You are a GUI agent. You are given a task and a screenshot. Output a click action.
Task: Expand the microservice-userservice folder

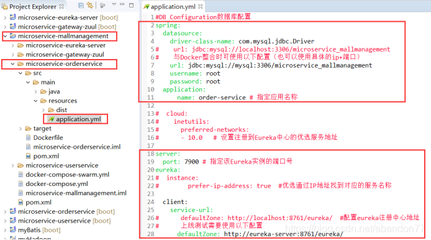click(x=12, y=165)
